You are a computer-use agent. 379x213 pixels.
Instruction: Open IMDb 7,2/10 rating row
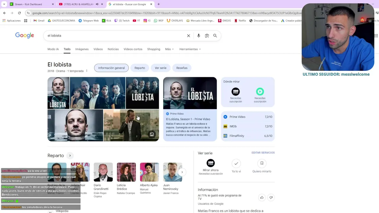(248, 126)
